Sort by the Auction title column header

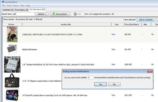click(67, 24)
